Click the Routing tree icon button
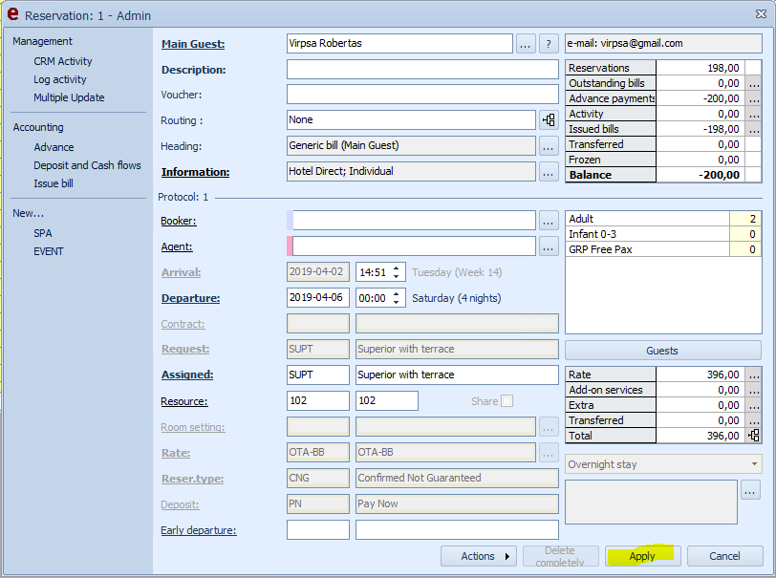The width and height of the screenshot is (776, 578). 549,120
